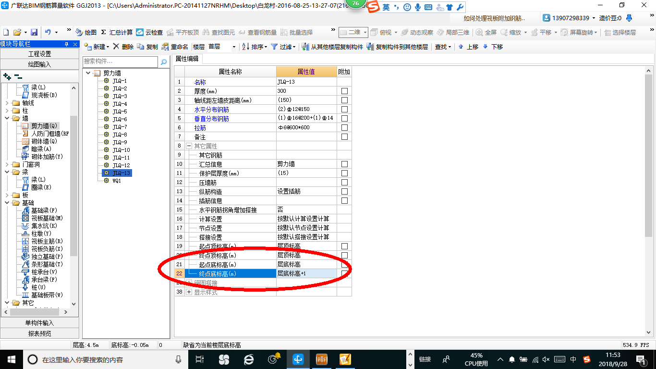This screenshot has width=656, height=369.
Task: Check 附加 box for 备注 row
Action: point(344,137)
